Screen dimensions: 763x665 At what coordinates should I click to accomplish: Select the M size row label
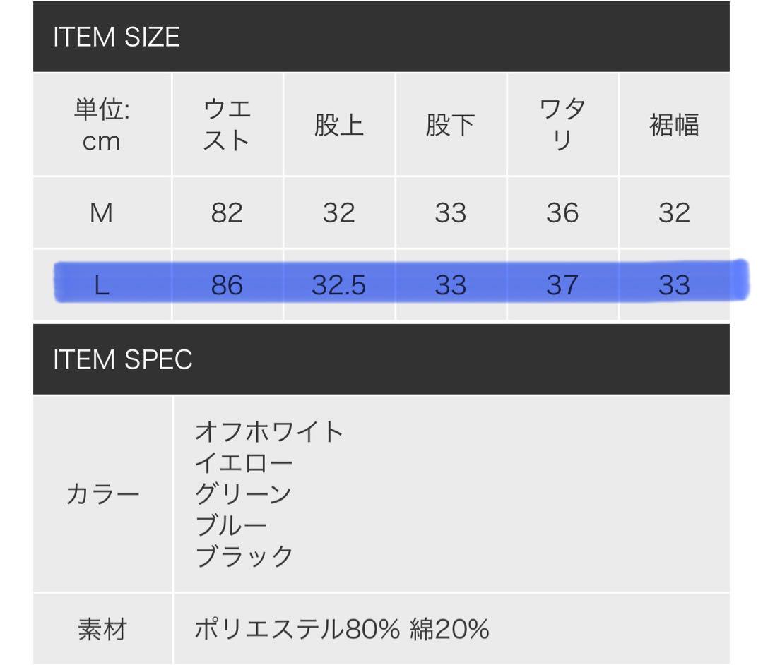(x=101, y=213)
